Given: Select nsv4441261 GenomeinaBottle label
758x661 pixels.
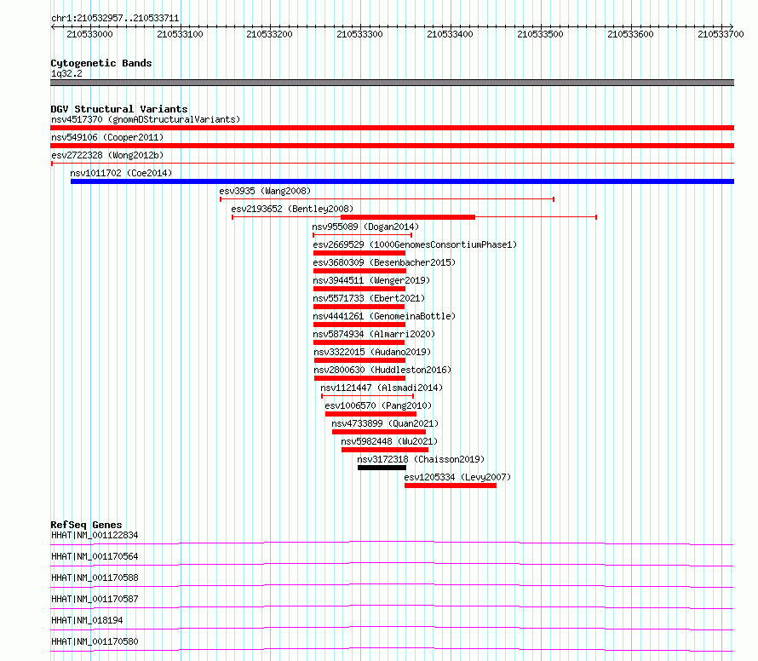Looking at the screenshot, I should click(384, 316).
